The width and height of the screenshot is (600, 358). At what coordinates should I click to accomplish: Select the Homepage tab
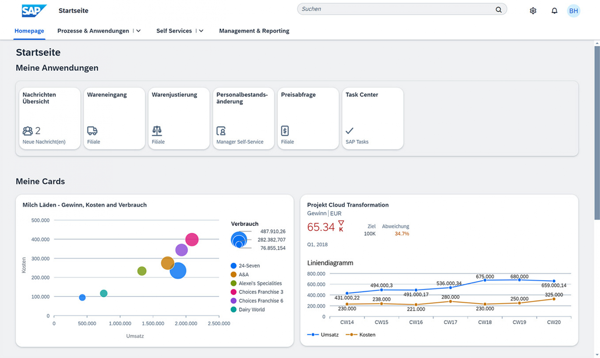(x=29, y=31)
